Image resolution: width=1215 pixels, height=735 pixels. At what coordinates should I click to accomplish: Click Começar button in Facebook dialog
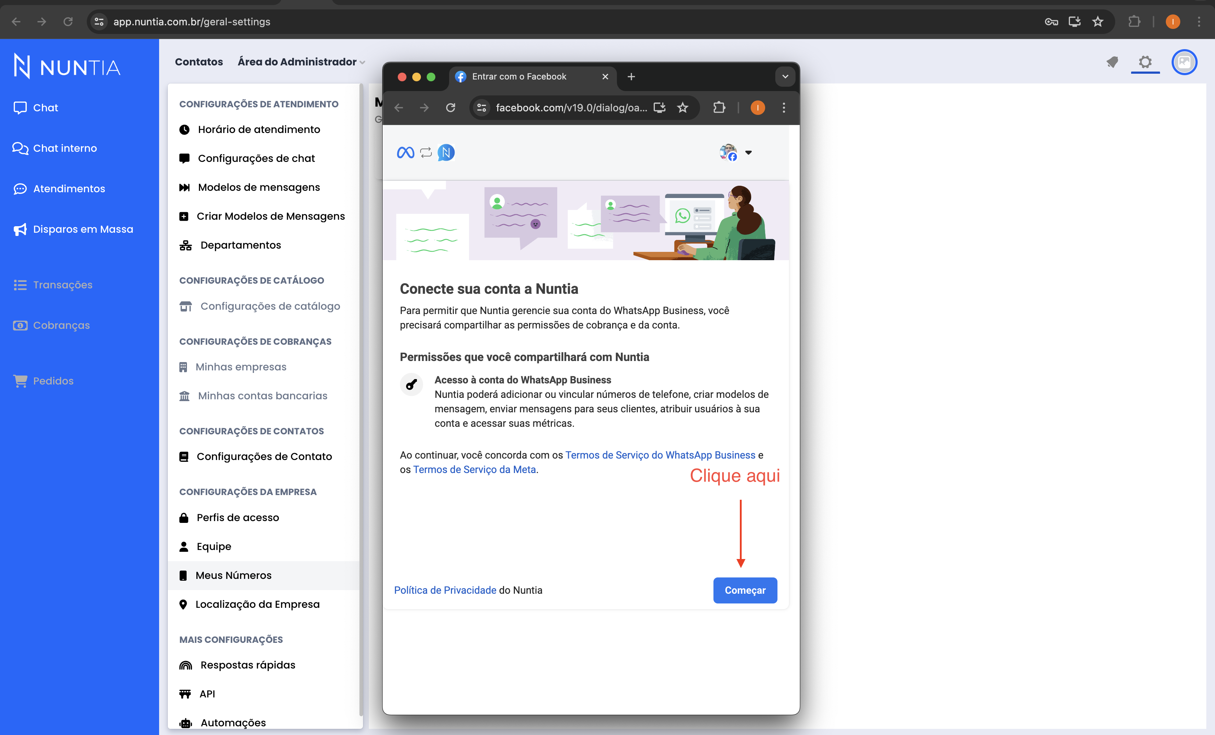pos(745,590)
